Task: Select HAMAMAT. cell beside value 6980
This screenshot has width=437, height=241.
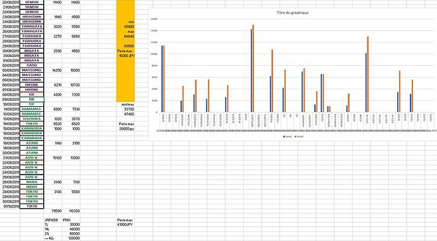Action: point(32,109)
